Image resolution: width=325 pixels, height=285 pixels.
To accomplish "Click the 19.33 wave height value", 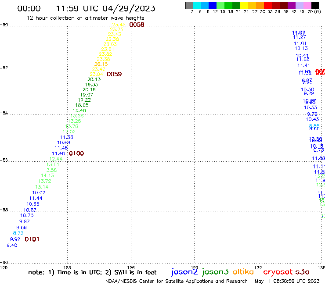I will coord(91,85).
